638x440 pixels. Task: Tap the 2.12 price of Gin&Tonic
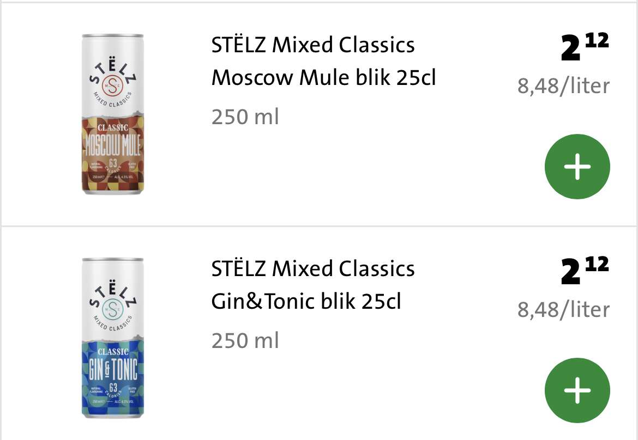pyautogui.click(x=585, y=271)
